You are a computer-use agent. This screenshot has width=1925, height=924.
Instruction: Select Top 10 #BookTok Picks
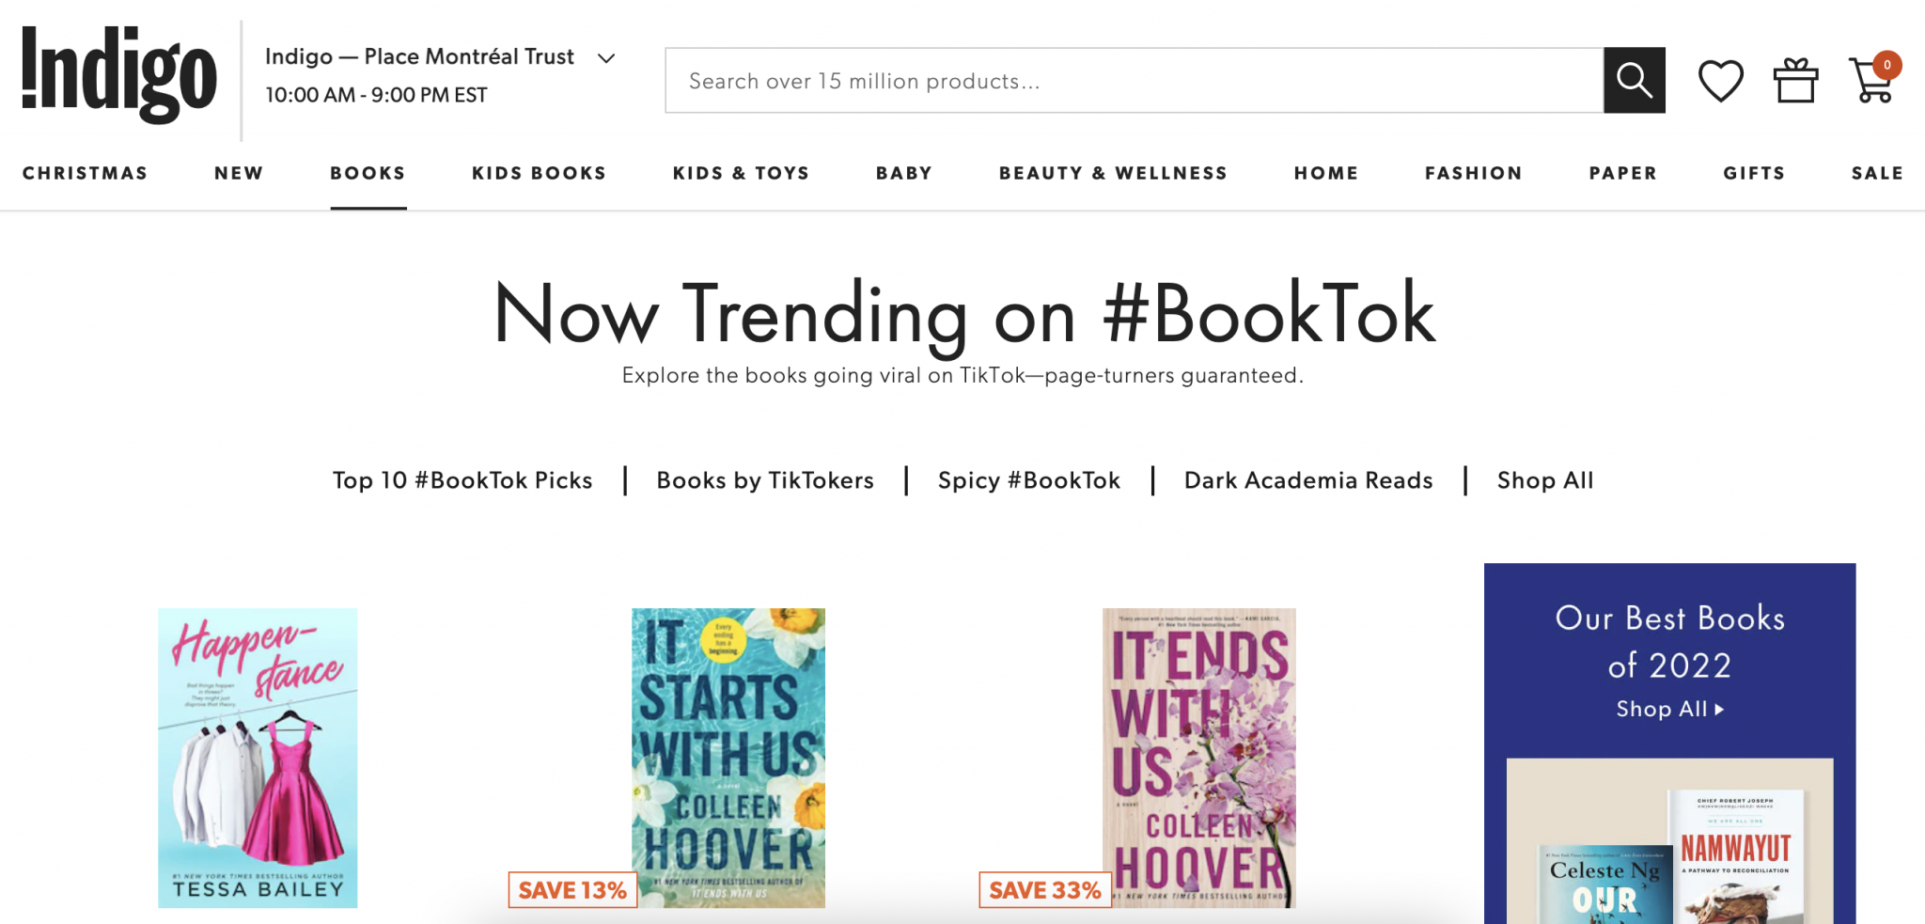(x=462, y=480)
